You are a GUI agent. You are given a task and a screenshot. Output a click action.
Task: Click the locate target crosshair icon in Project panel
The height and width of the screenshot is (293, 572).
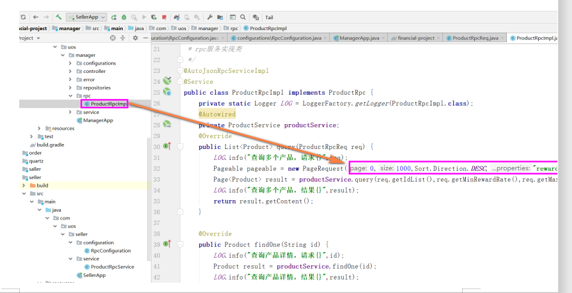coord(112,38)
